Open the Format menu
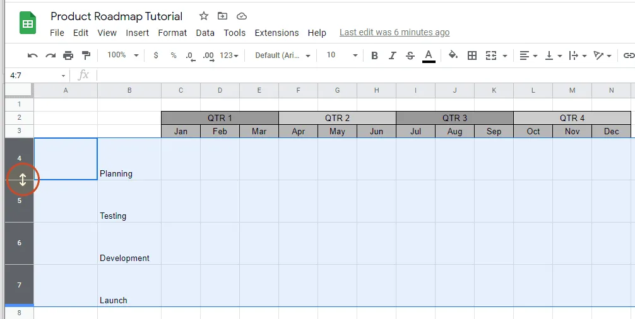 coord(172,33)
